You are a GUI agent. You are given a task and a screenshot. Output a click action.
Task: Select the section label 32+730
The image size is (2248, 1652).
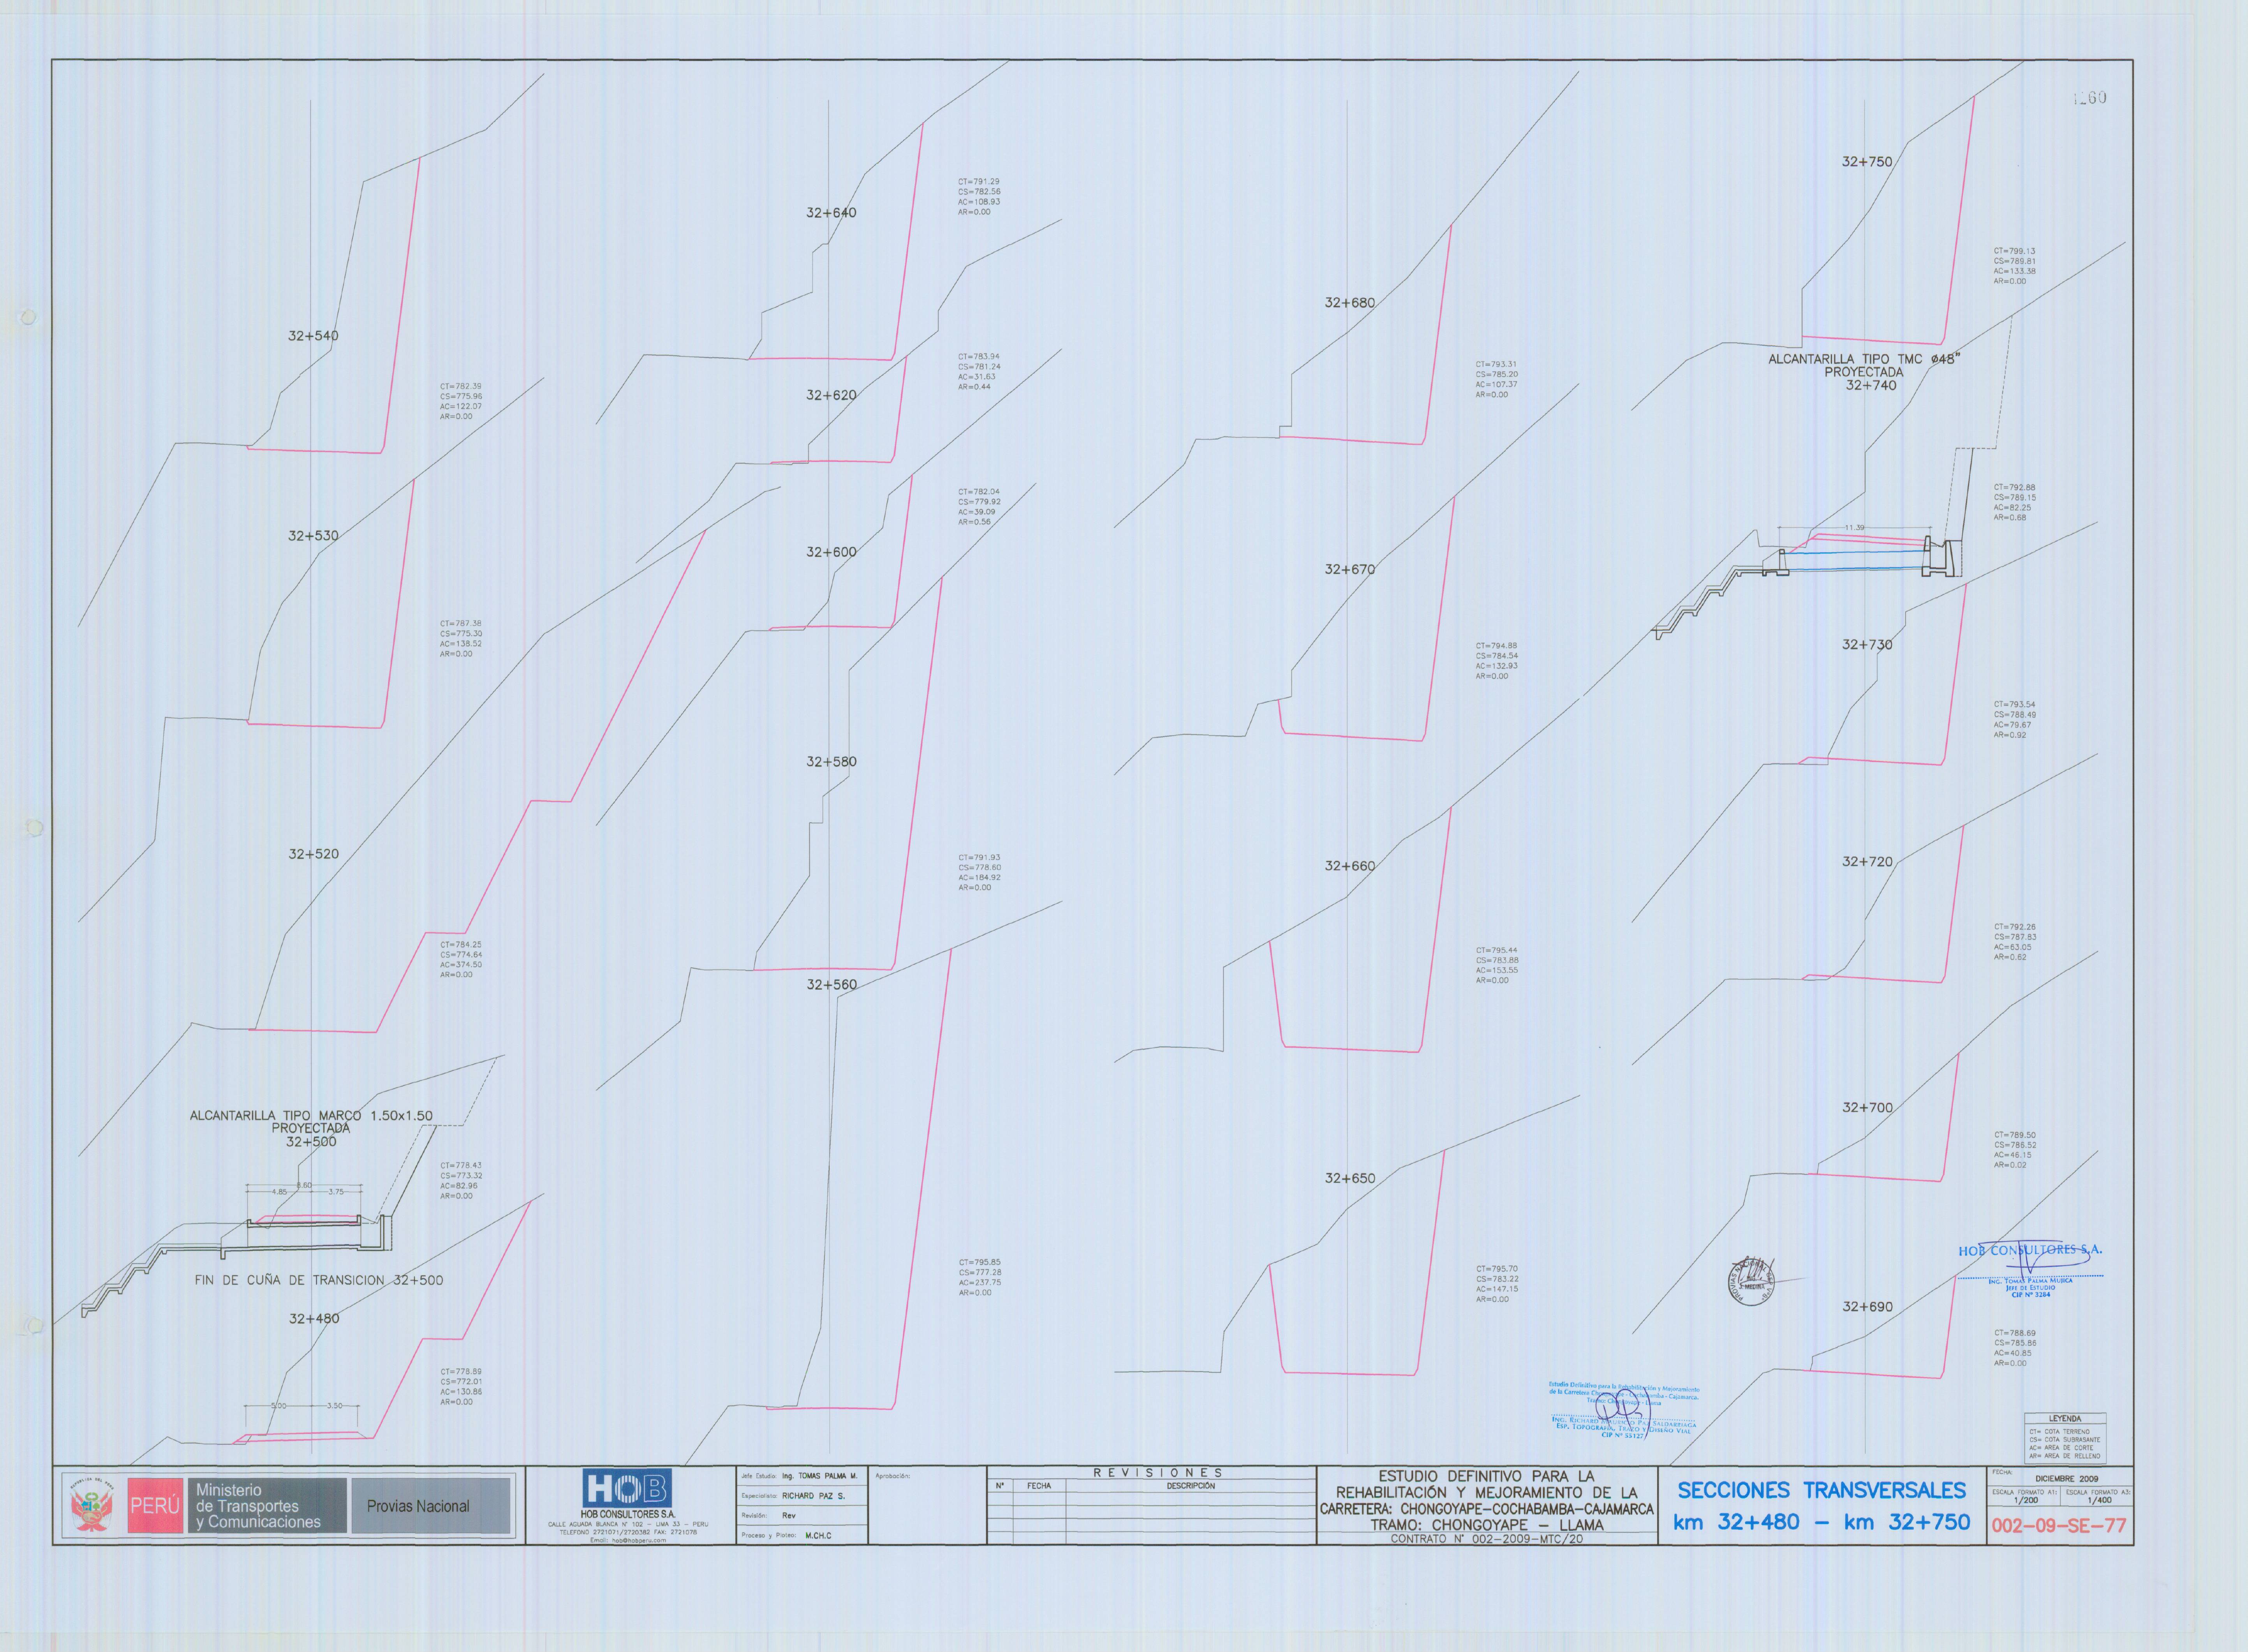click(x=1866, y=645)
